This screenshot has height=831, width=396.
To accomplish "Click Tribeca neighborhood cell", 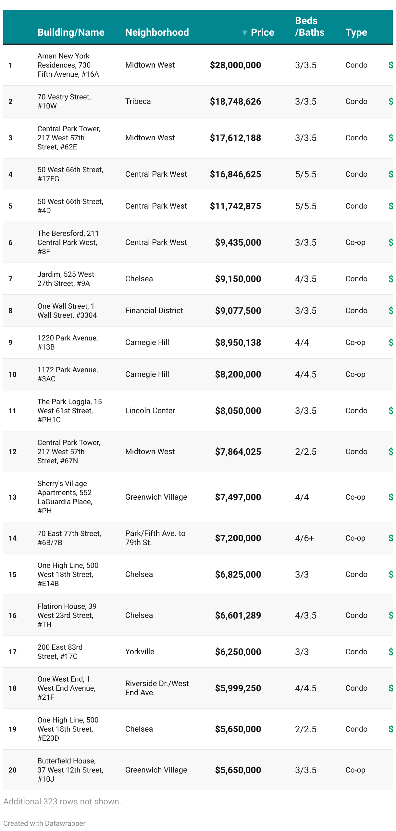I will [138, 101].
